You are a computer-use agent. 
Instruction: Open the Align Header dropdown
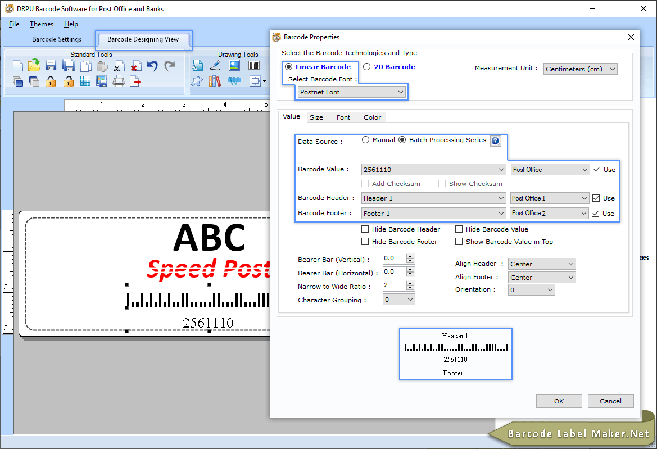click(542, 264)
